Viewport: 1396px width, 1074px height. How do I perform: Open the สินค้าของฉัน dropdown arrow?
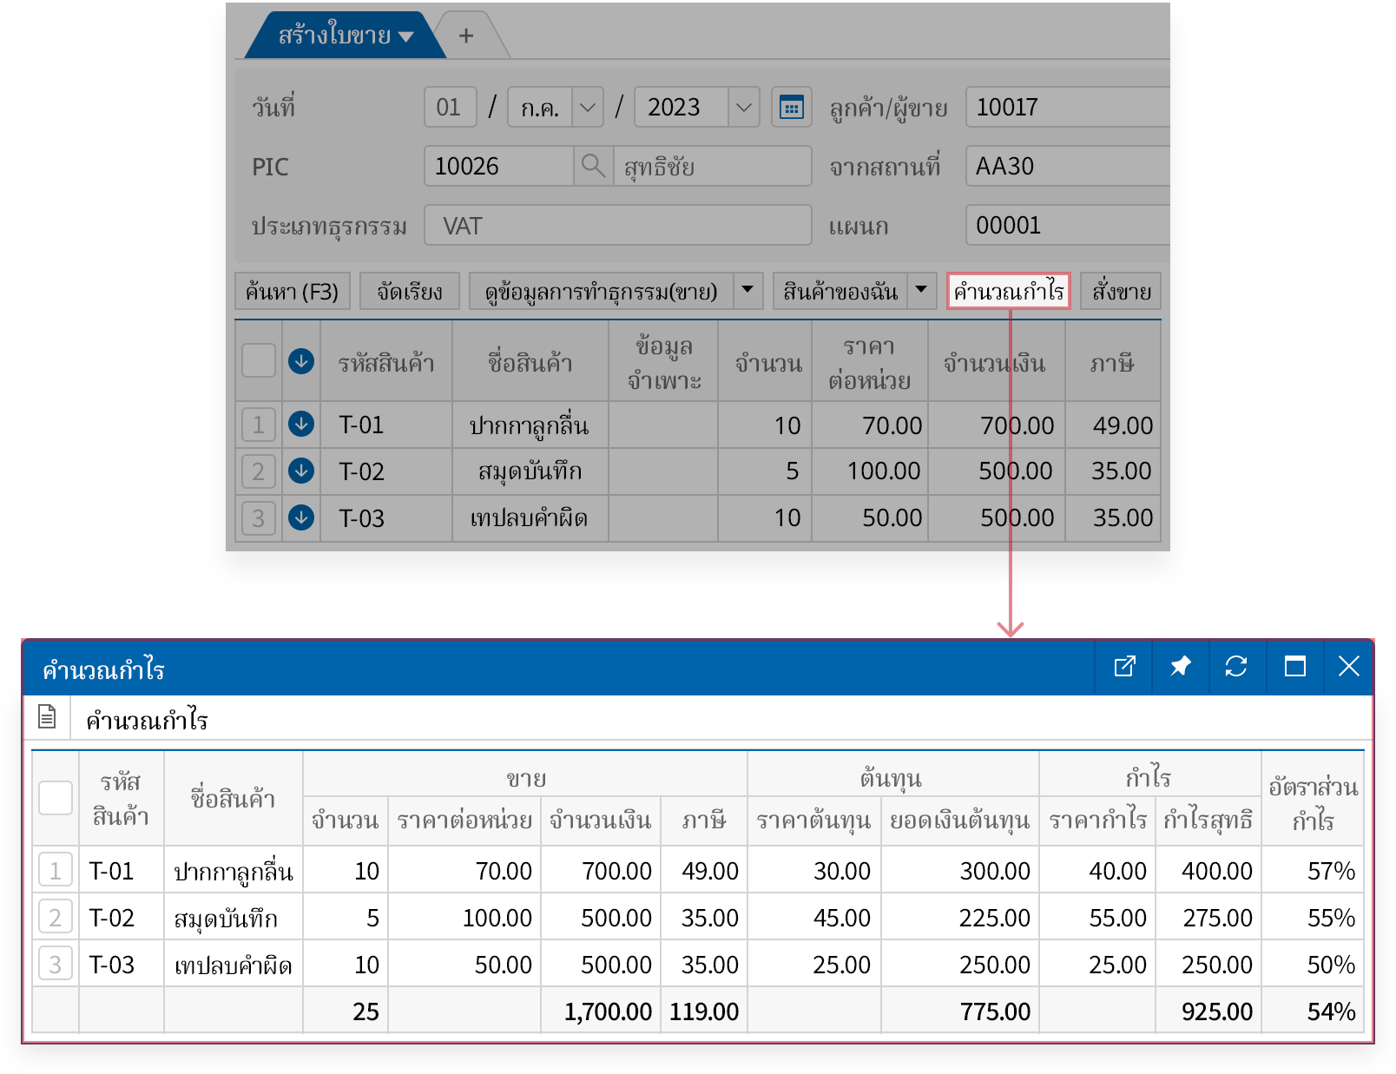coord(921,291)
